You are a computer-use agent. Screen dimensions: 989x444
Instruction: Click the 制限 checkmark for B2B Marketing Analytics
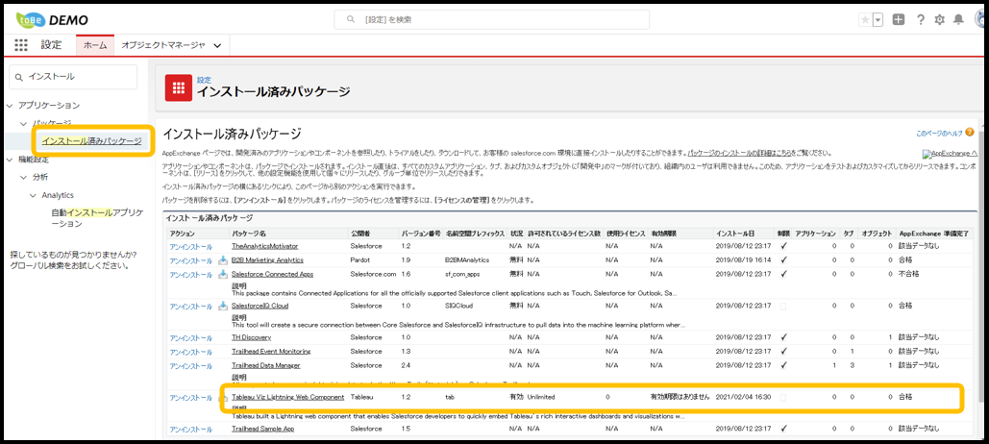[782, 259]
